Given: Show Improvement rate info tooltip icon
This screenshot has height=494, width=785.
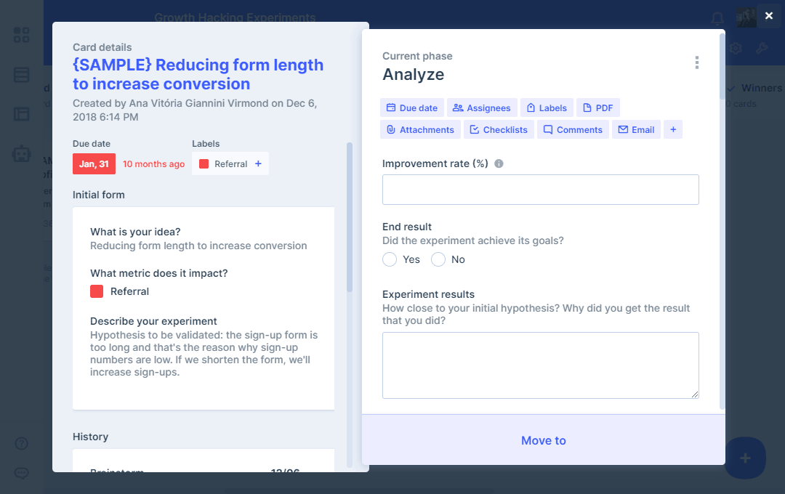Looking at the screenshot, I should point(499,163).
